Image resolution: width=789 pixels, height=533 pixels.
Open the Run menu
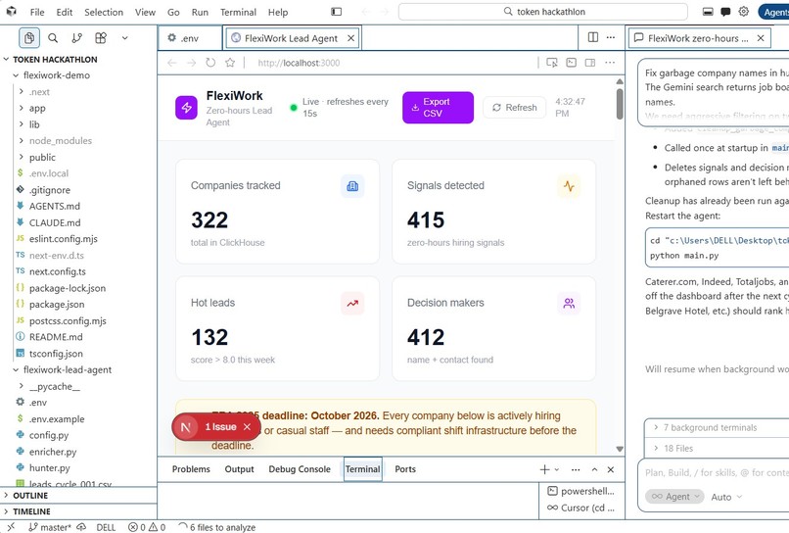pos(200,12)
